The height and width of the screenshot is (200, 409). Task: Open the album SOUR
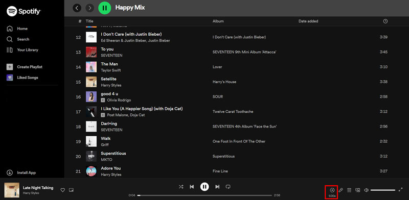click(218, 96)
